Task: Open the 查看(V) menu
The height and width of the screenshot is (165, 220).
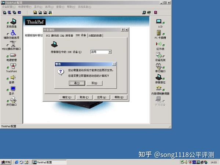Action: [60, 7]
